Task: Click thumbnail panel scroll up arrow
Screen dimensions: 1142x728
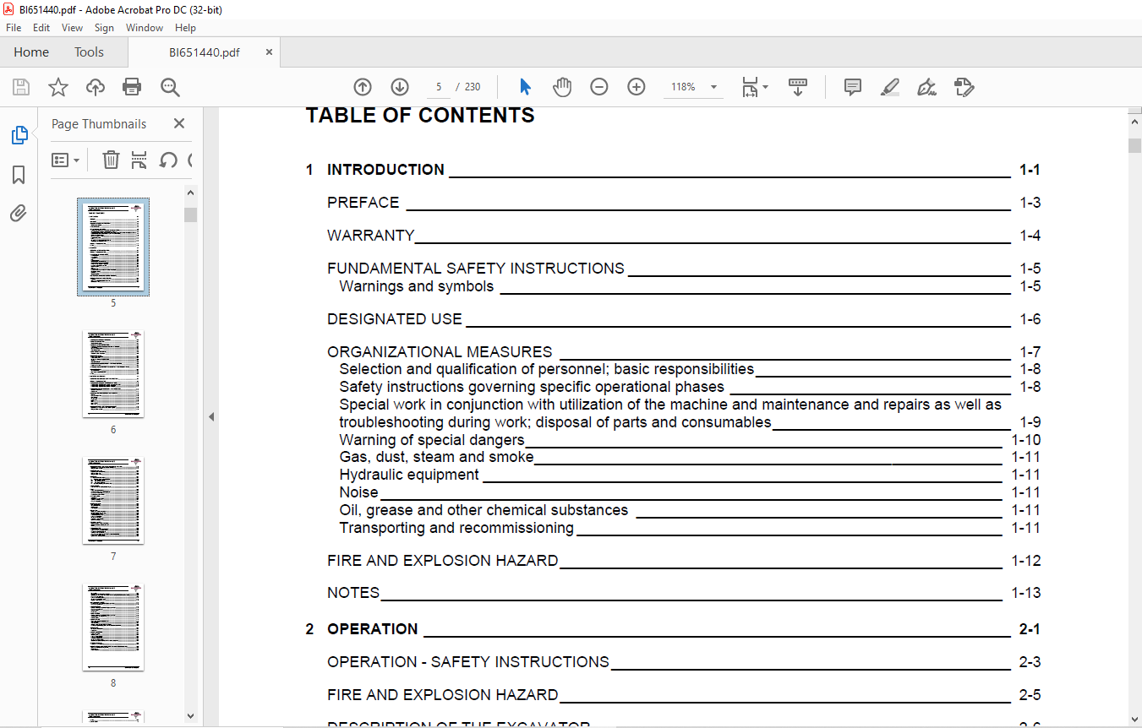Action: pos(190,193)
